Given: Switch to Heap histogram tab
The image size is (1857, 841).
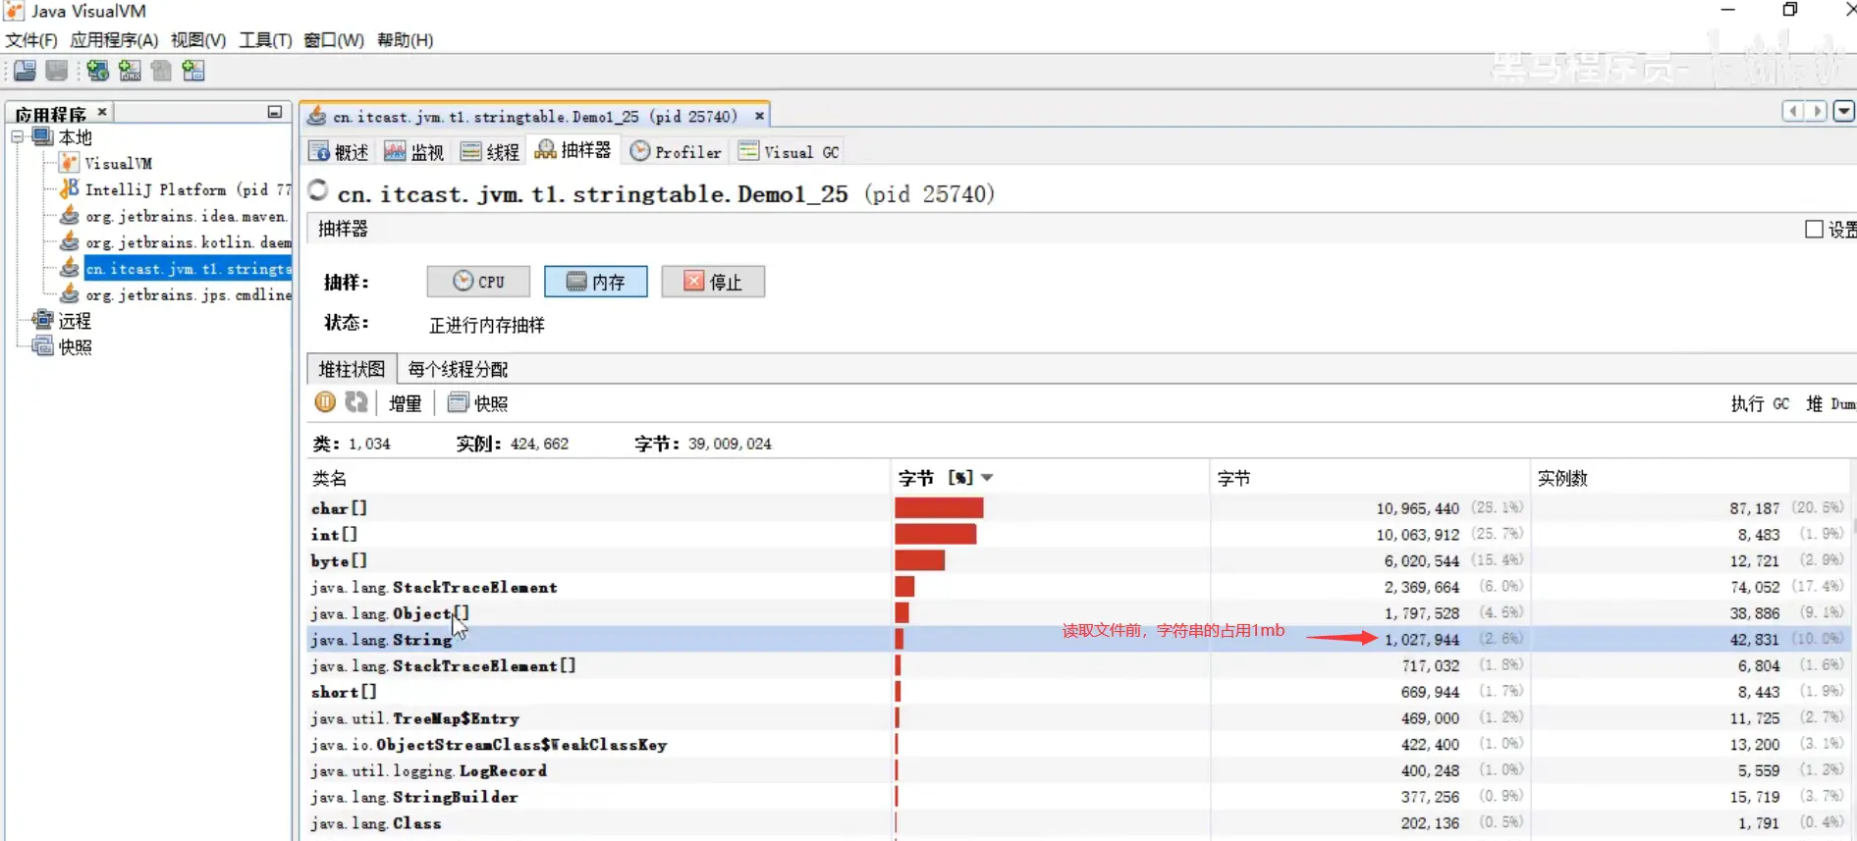Looking at the screenshot, I should (352, 369).
